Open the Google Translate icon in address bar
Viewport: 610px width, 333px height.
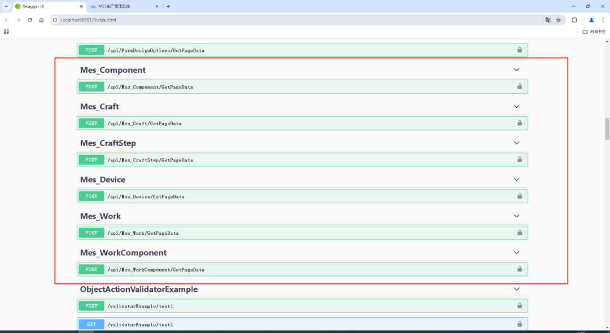coord(548,20)
